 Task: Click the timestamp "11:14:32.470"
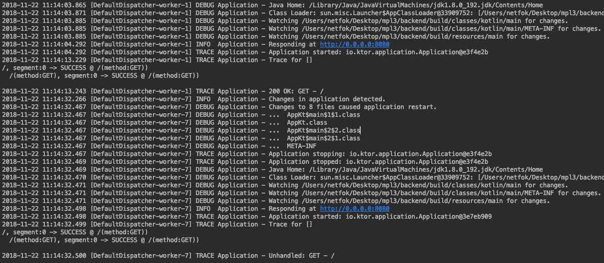pyautogui.click(x=64, y=177)
